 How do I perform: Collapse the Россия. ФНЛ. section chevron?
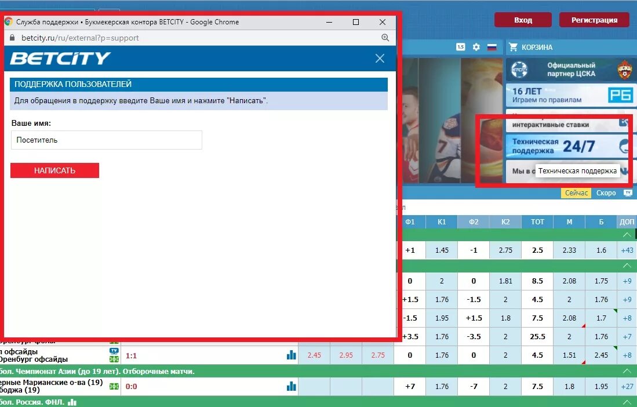[627, 402]
